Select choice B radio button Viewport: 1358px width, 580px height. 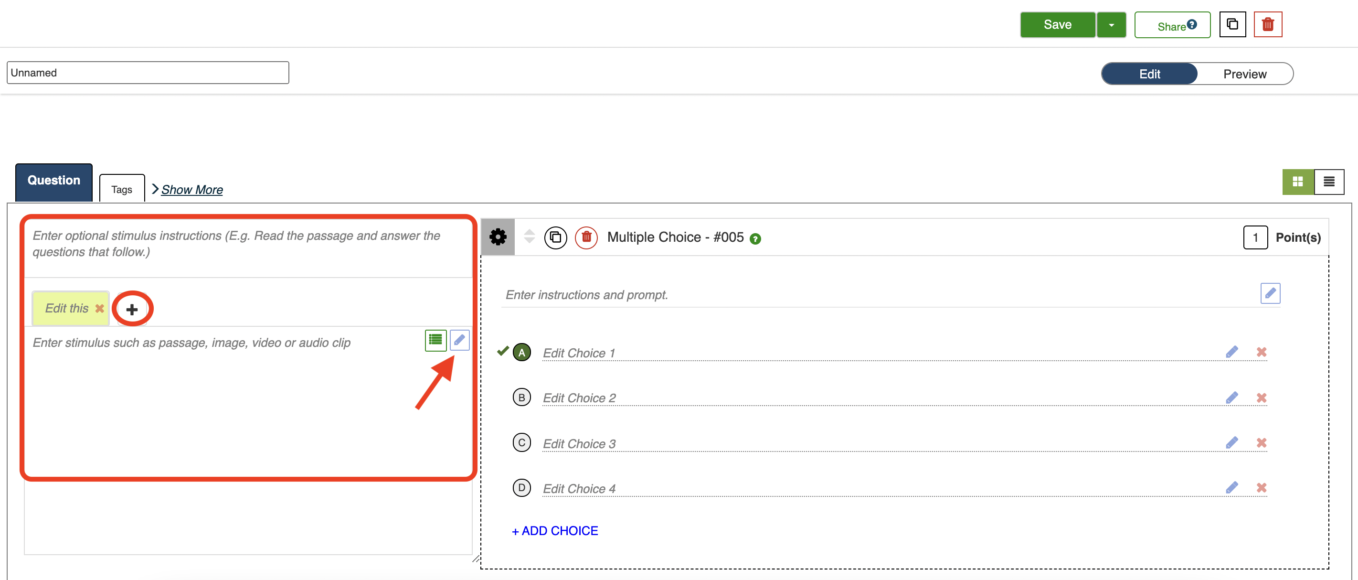pyautogui.click(x=521, y=397)
